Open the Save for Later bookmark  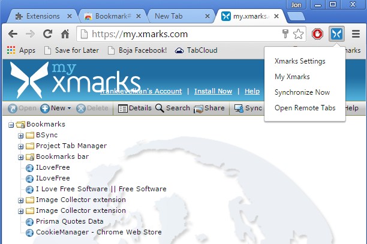(x=71, y=50)
